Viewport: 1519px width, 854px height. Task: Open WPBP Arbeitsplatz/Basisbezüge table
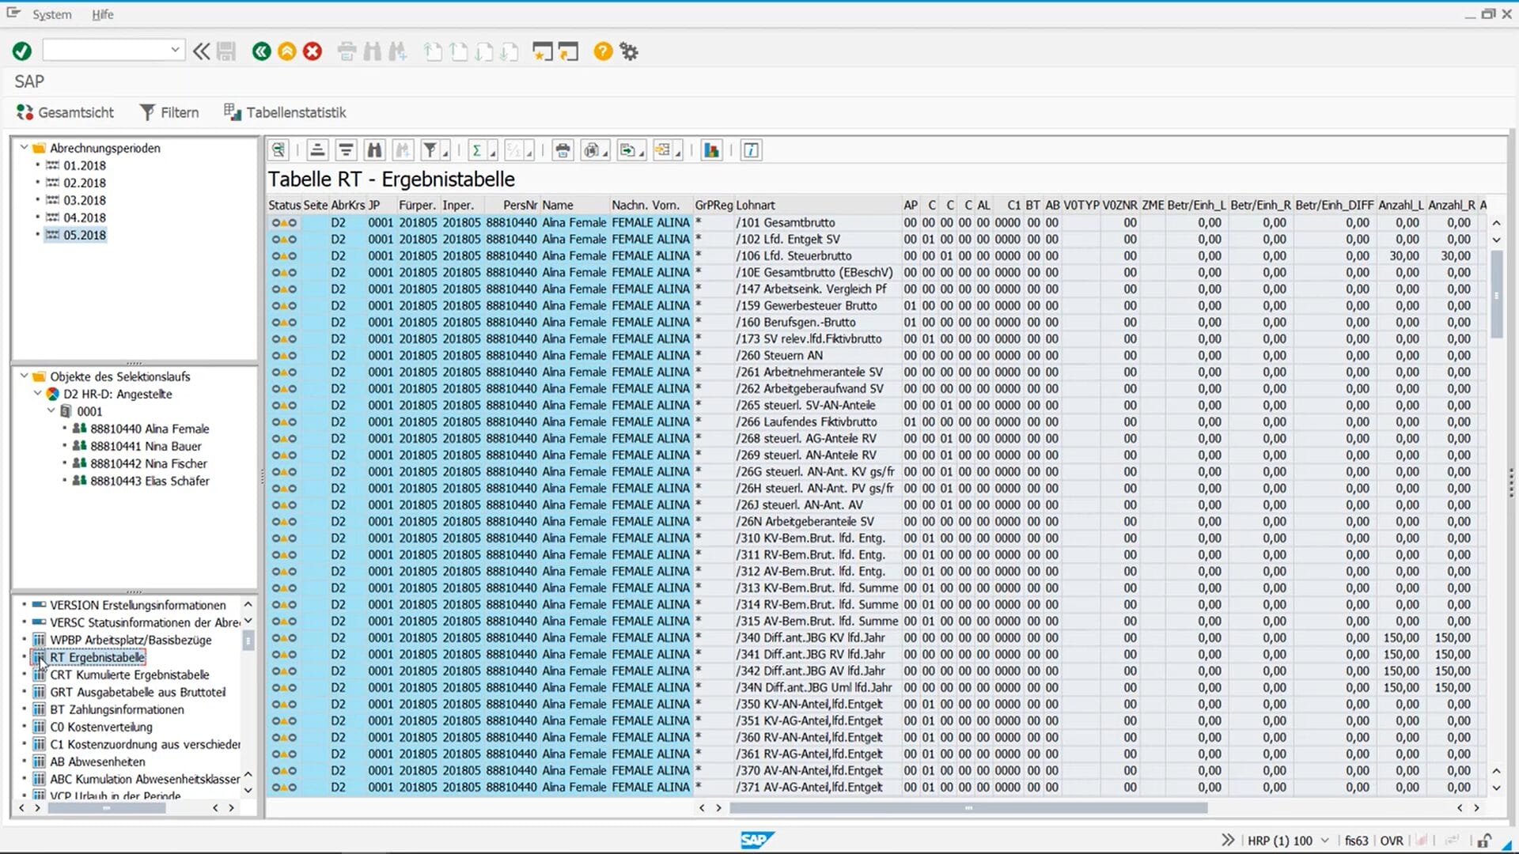click(131, 640)
